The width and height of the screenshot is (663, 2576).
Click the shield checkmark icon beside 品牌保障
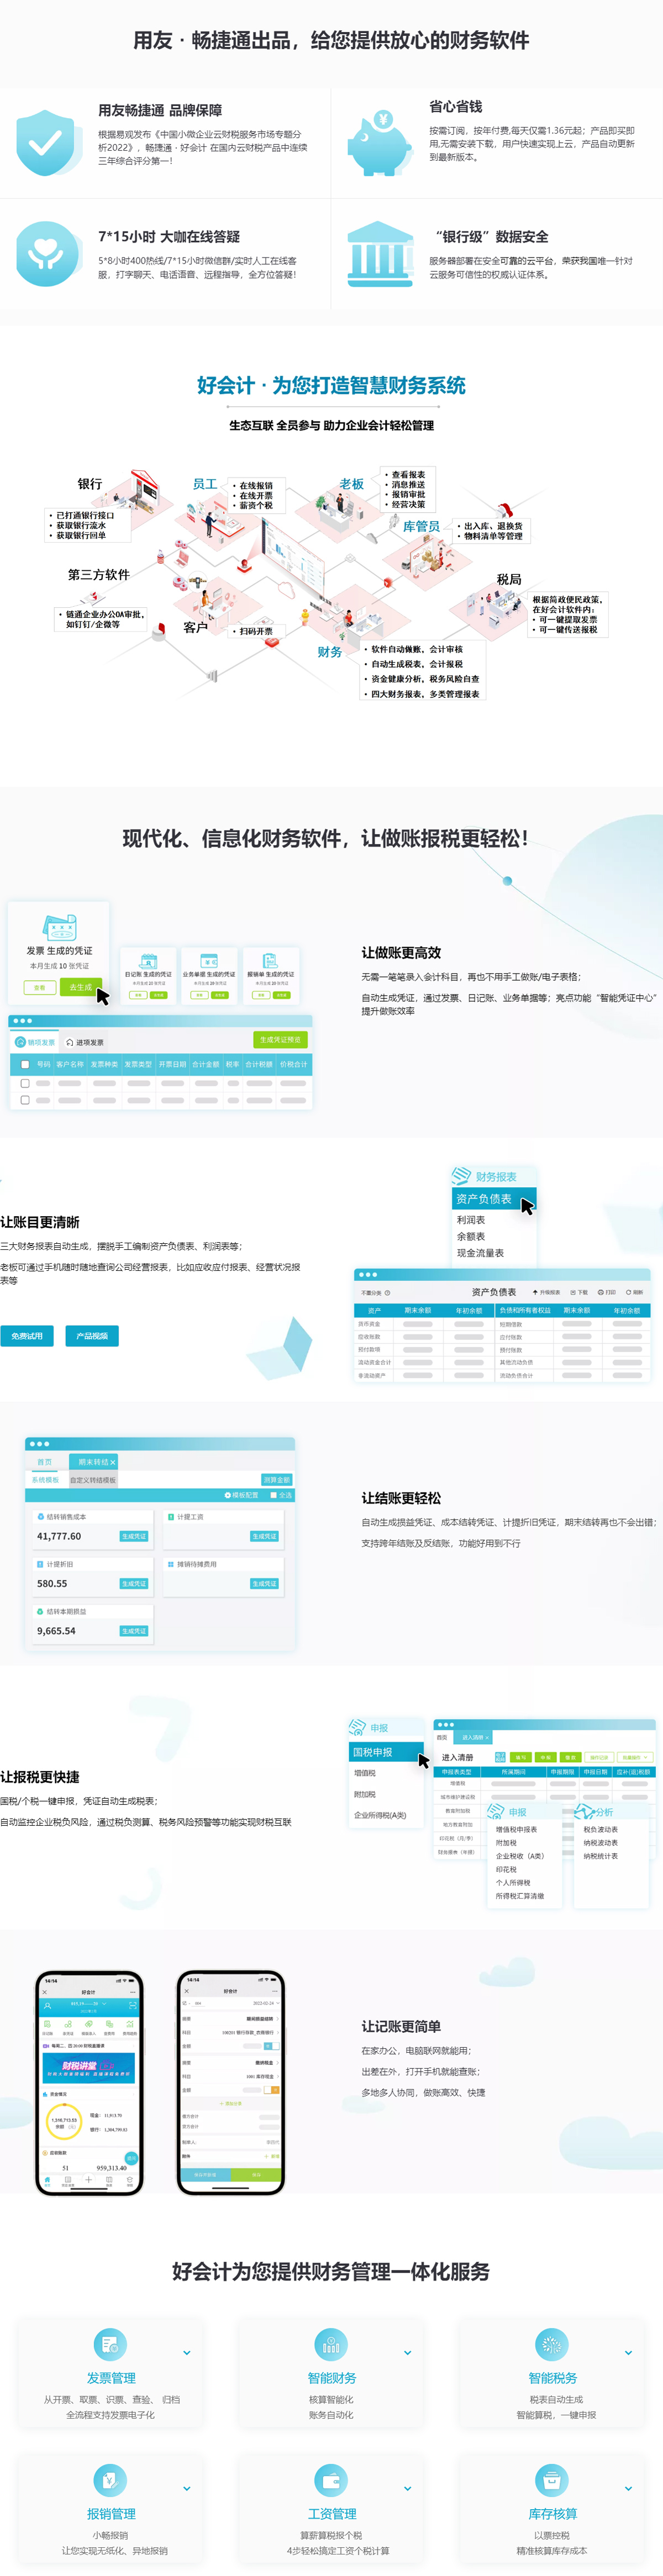click(x=48, y=143)
